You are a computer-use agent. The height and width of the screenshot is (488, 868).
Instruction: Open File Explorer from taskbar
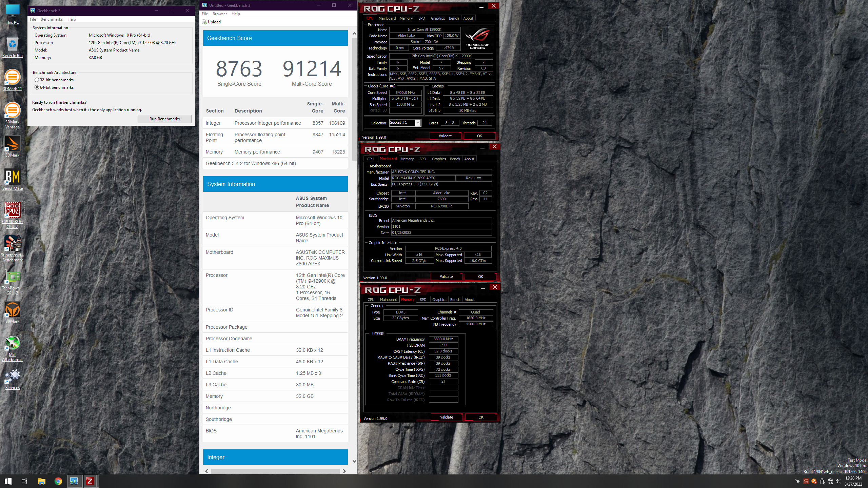(41, 481)
